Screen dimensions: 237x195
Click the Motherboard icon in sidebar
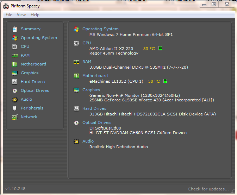[x=15, y=64]
